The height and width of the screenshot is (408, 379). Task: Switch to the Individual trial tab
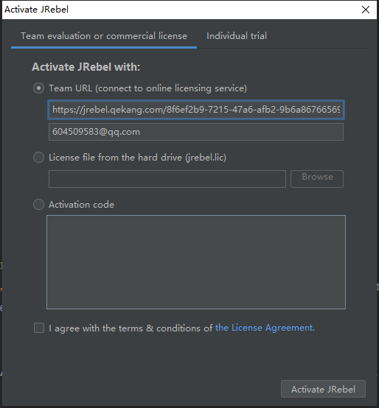point(237,36)
